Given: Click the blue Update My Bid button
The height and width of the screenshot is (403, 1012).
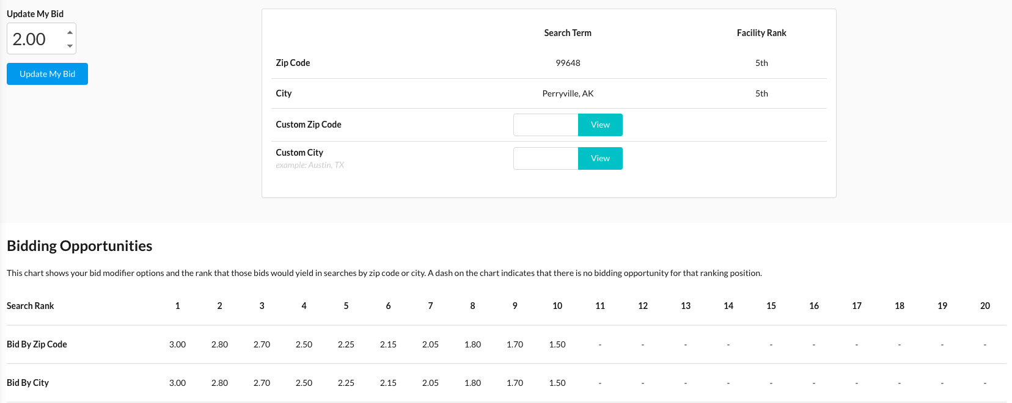Looking at the screenshot, I should click(47, 74).
